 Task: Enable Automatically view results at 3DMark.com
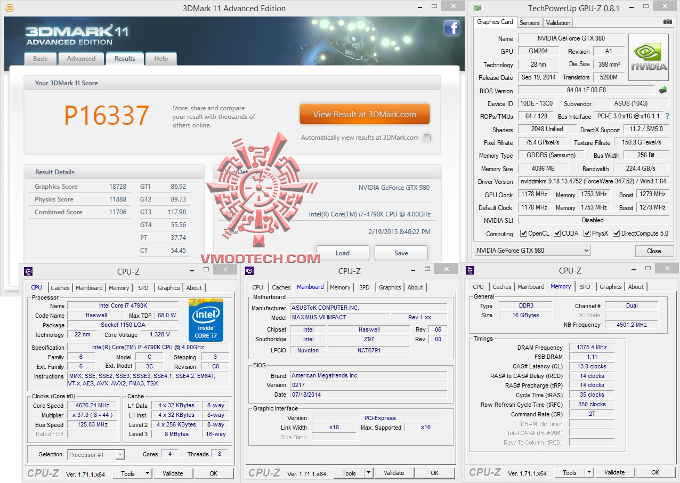click(x=427, y=138)
